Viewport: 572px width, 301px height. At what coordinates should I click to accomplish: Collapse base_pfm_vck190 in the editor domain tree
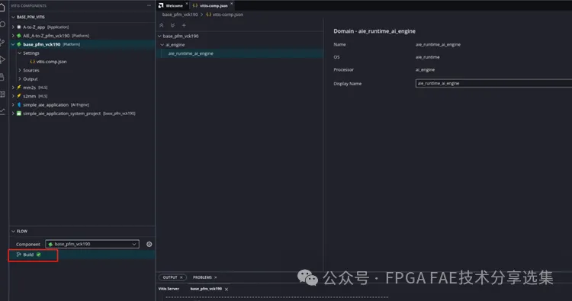pyautogui.click(x=159, y=36)
